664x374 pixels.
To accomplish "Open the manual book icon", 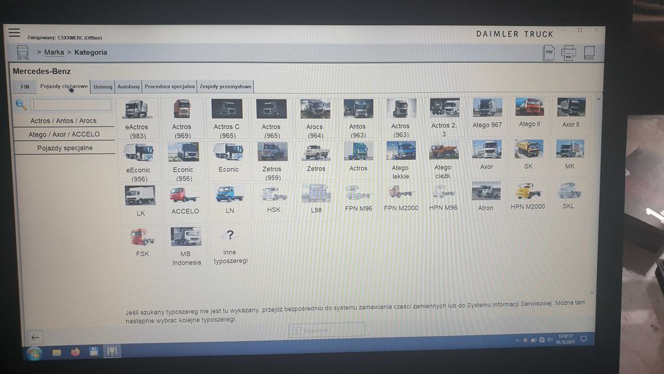I will click(590, 52).
